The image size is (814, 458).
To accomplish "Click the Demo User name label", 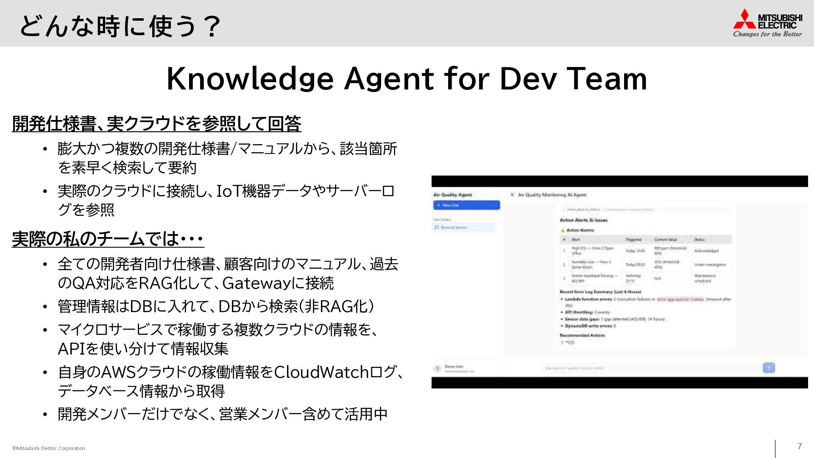I will point(454,366).
